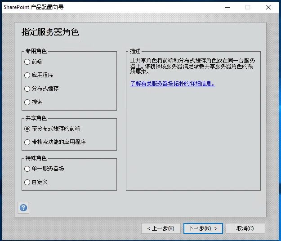Minimize the SharePoint wizard window
The image size is (281, 241).
[227, 7]
